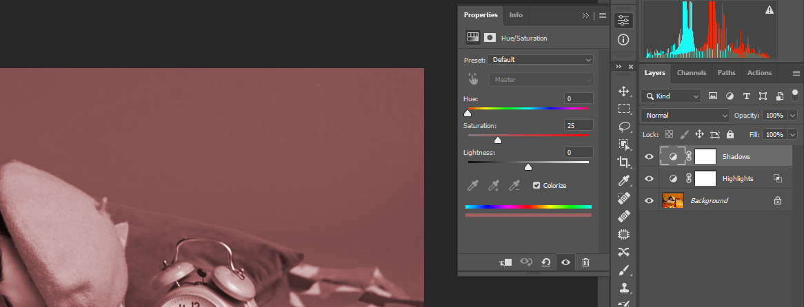
Task: Toggle filter for pixel layers
Action: (713, 96)
